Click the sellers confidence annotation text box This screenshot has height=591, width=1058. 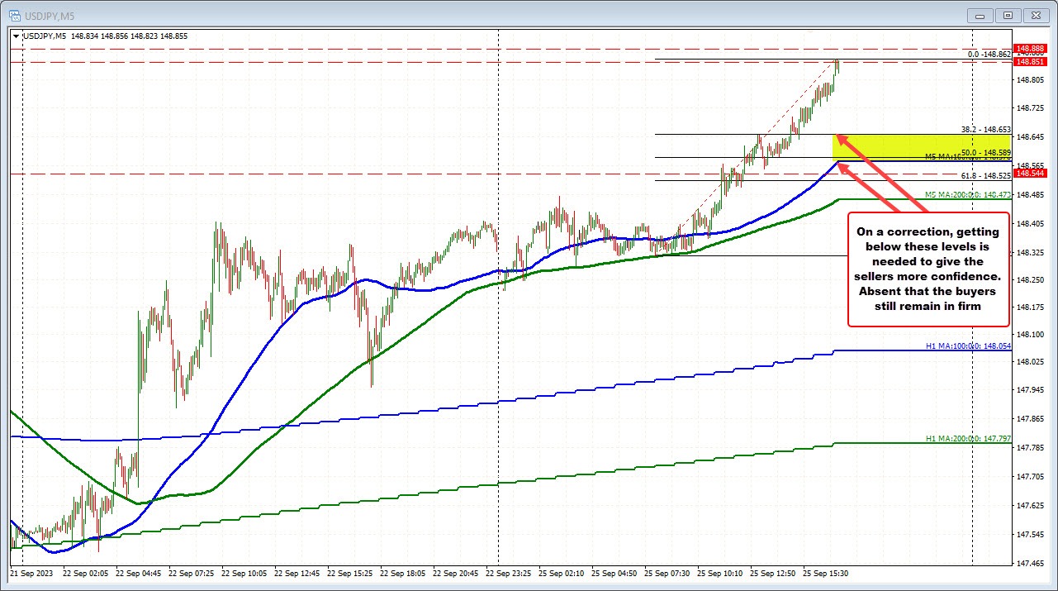click(928, 269)
